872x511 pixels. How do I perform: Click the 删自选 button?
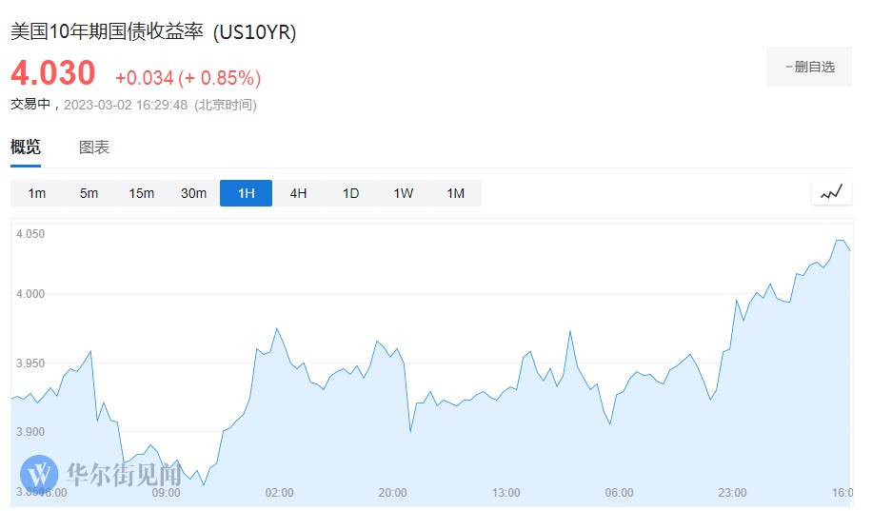click(x=809, y=67)
